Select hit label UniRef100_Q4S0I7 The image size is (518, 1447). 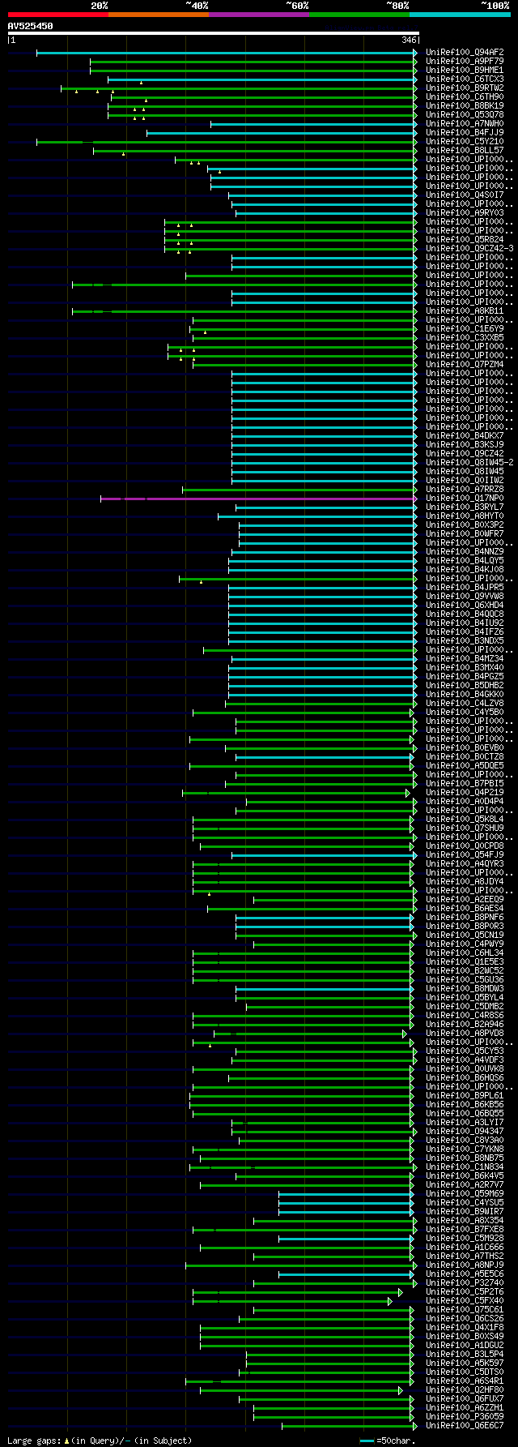[x=465, y=195]
